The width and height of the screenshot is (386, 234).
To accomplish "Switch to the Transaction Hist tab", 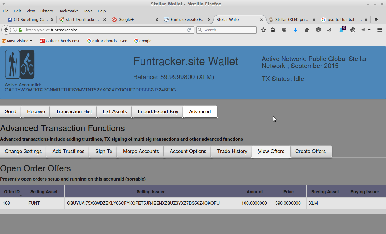I will (x=74, y=111).
